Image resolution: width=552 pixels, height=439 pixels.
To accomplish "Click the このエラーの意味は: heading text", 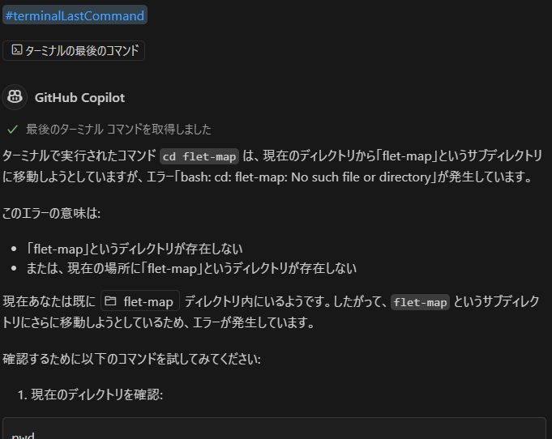I will (x=51, y=213).
